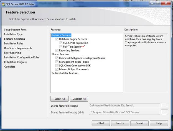Browse for the Shared feature directory
Screen dimensions: 173x131
pos(164,106)
